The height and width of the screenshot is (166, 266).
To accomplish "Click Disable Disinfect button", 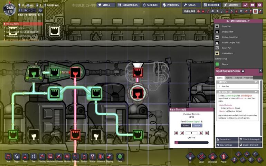I will pos(250,145).
